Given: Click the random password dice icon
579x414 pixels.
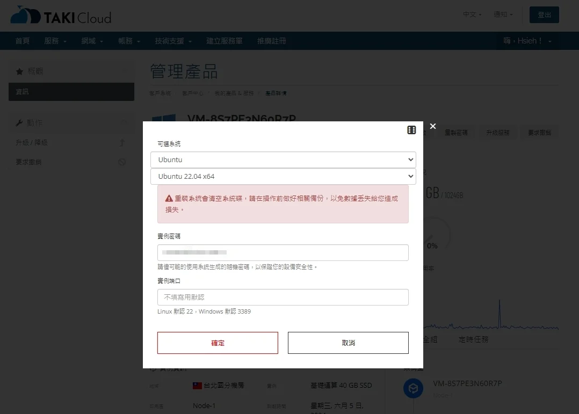Looking at the screenshot, I should [411, 130].
